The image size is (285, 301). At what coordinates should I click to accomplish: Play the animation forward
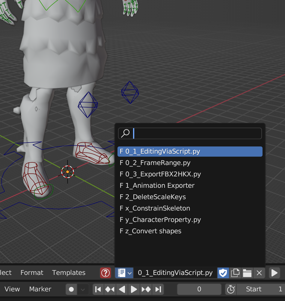pos(134,289)
